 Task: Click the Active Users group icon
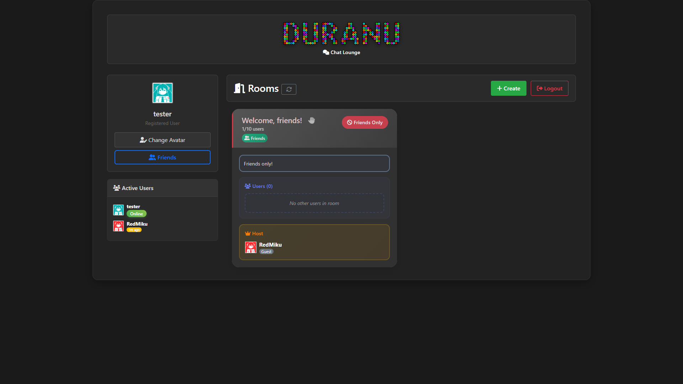(116, 188)
